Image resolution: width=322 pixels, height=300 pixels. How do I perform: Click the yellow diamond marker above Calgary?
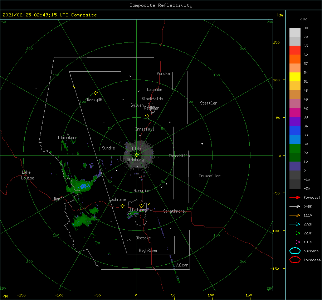(141, 205)
